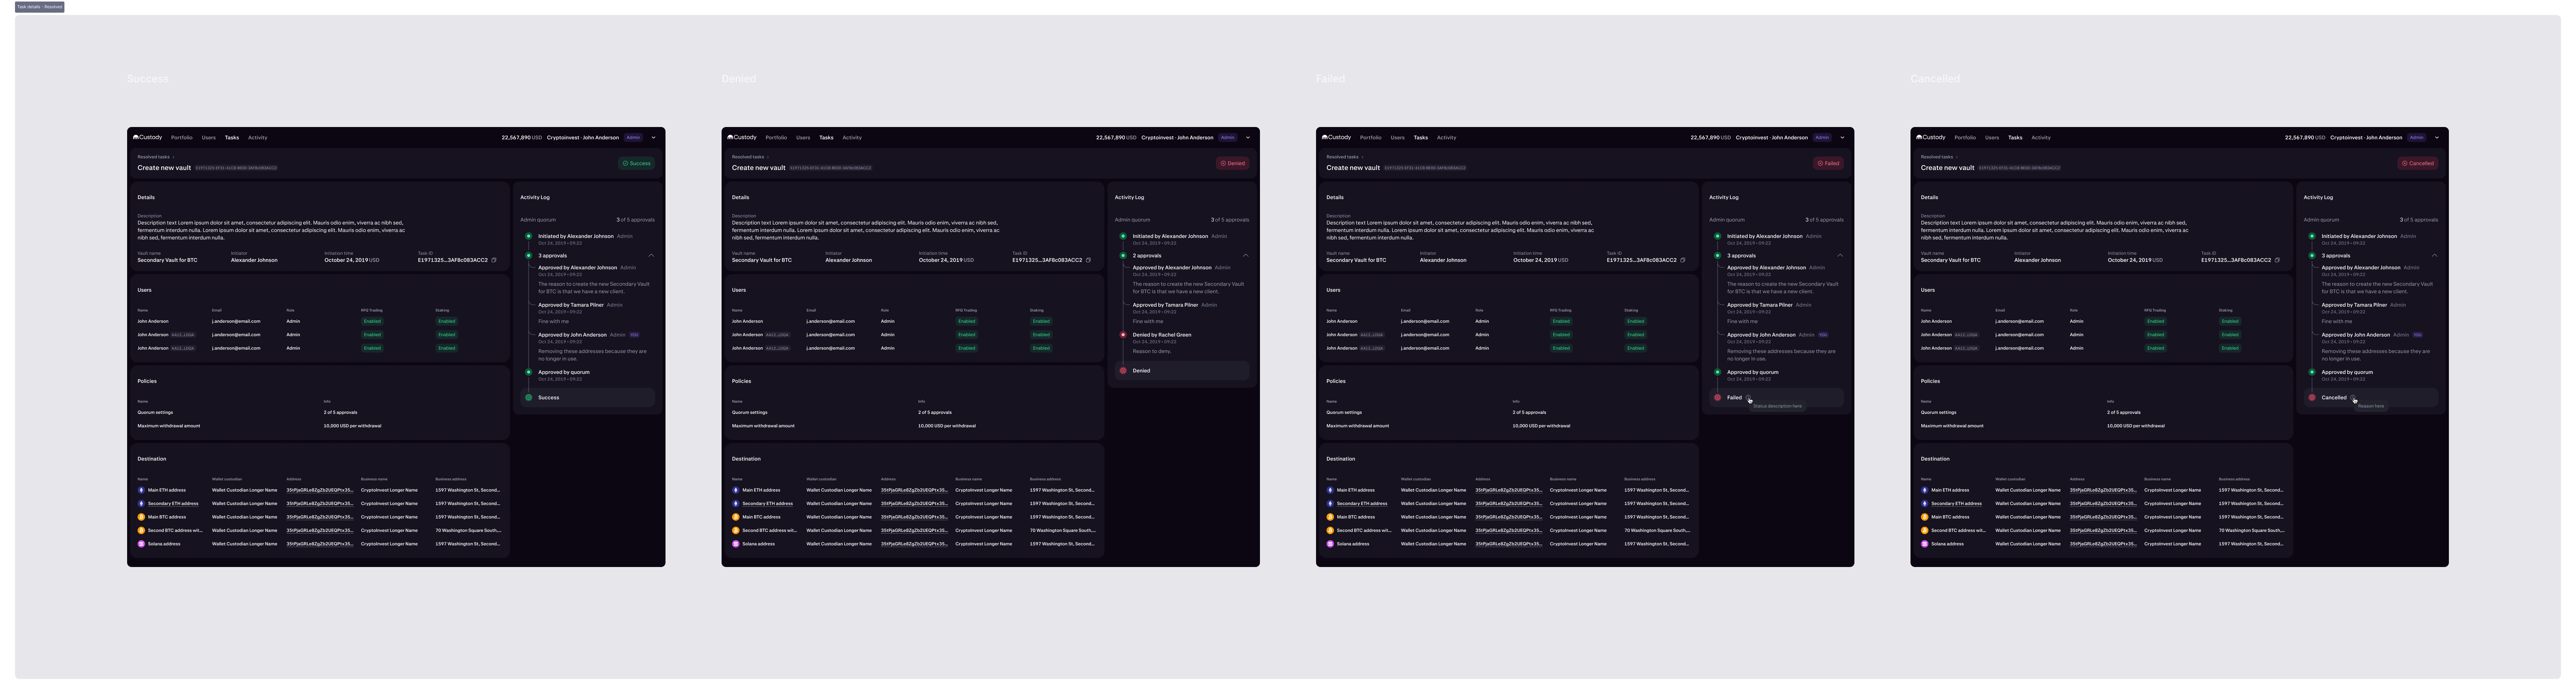
Task: Open Activity tab in Denied frame
Action: click(852, 138)
